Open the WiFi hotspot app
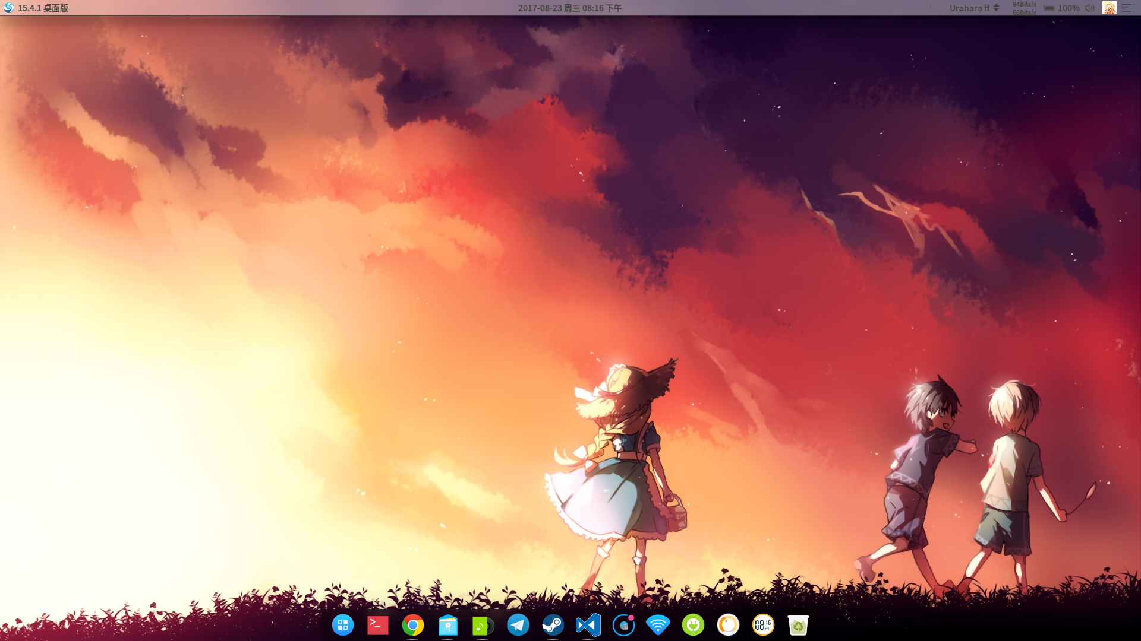 658,625
